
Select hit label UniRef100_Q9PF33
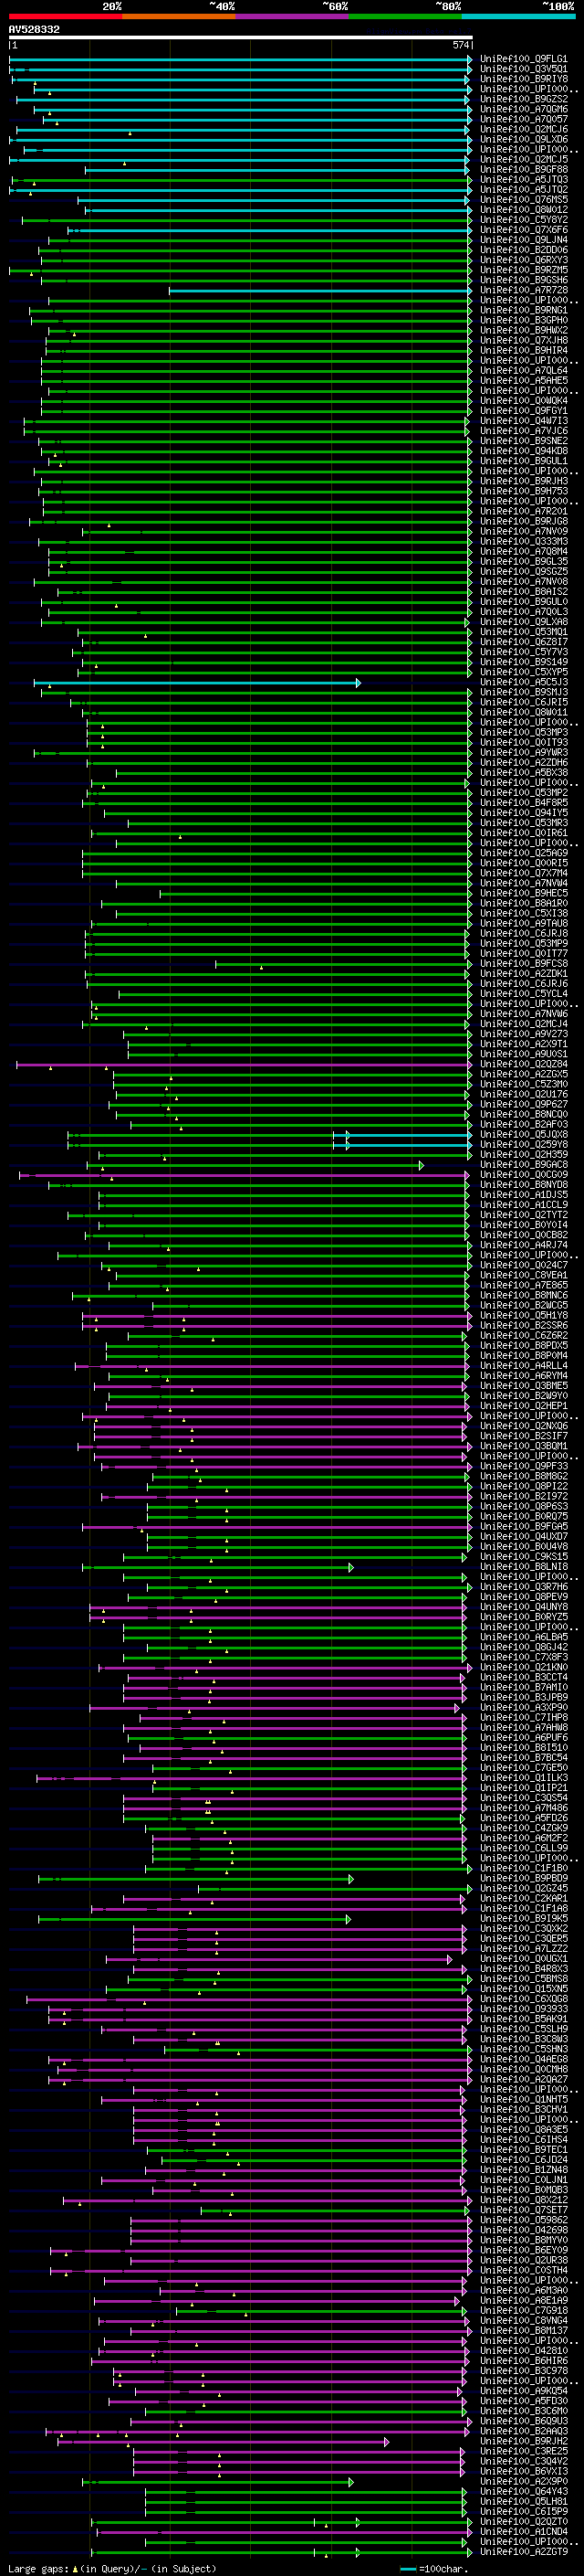point(524,1466)
